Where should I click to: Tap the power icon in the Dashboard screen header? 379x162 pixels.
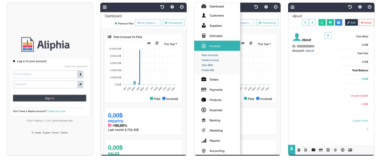pyautogui.click(x=182, y=7)
